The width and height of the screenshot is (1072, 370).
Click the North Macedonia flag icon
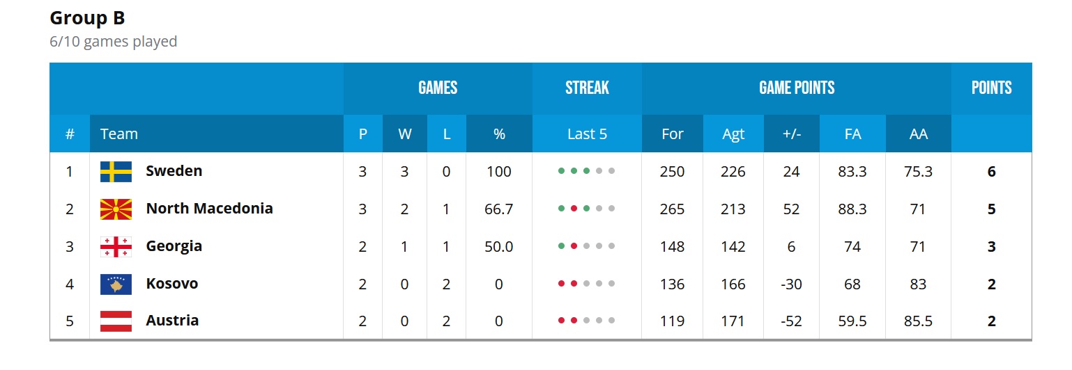116,209
